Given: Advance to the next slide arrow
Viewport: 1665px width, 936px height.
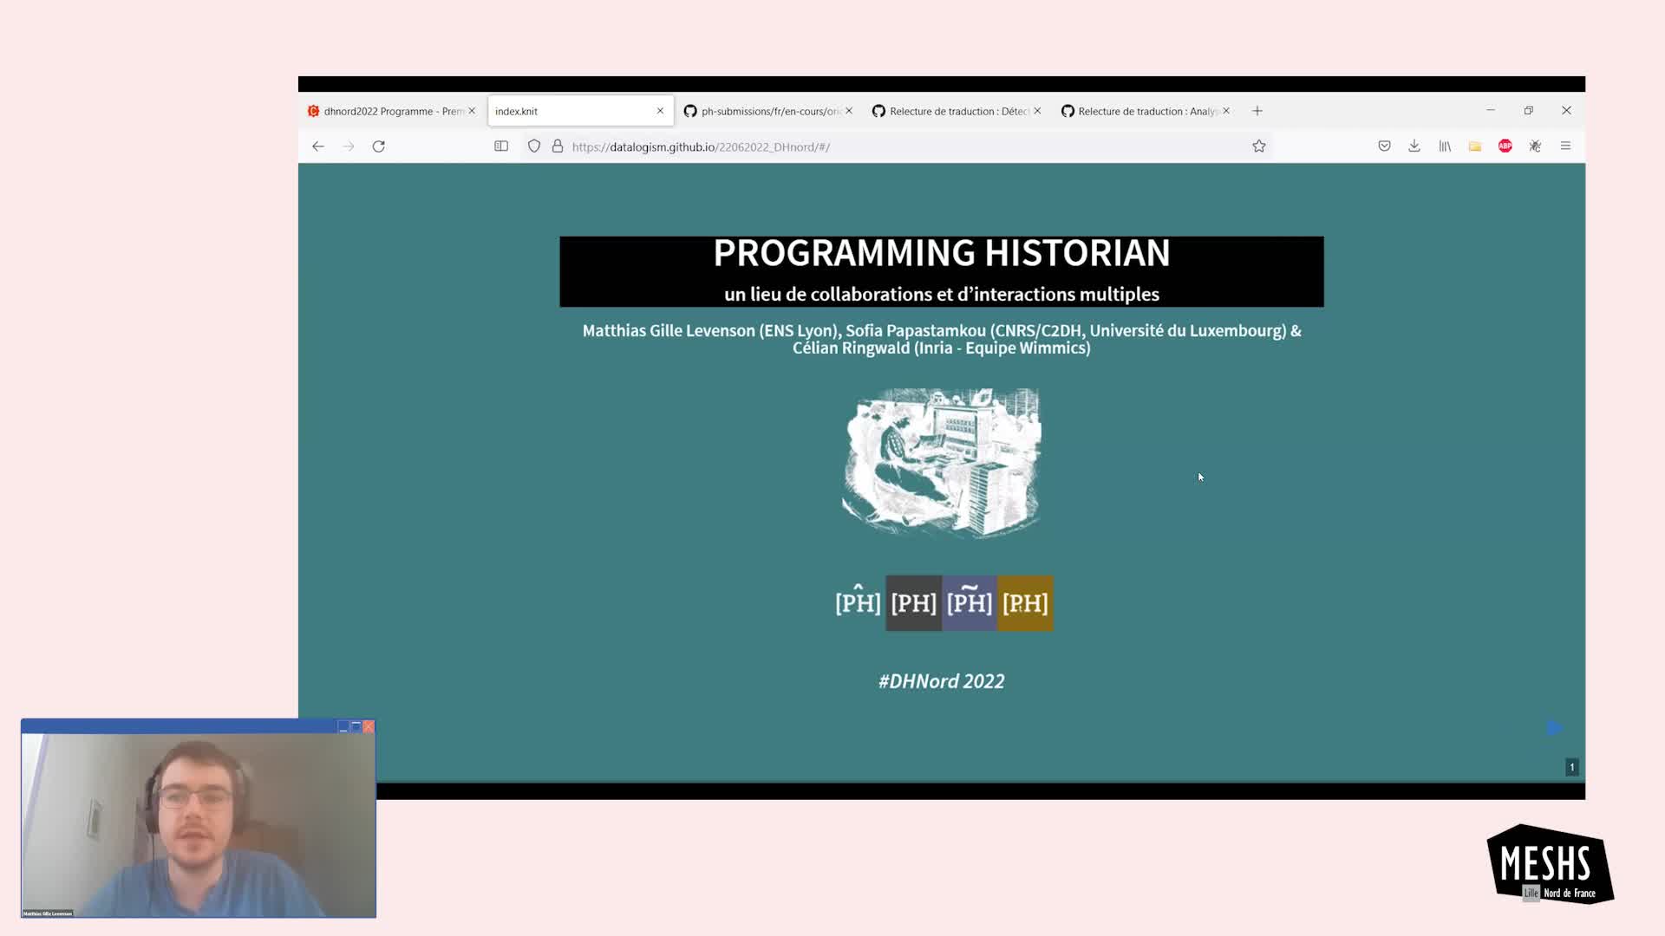Looking at the screenshot, I should coord(1555,728).
